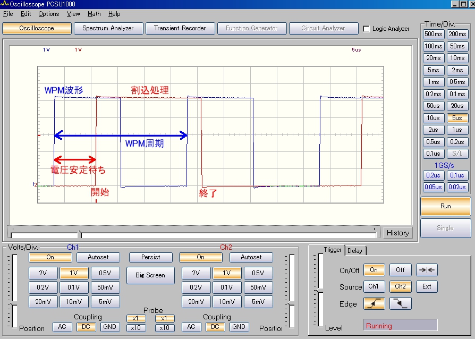The width and height of the screenshot is (475, 339).
Task: Enable the Logic Analyzer checkbox
Action: (x=366, y=29)
